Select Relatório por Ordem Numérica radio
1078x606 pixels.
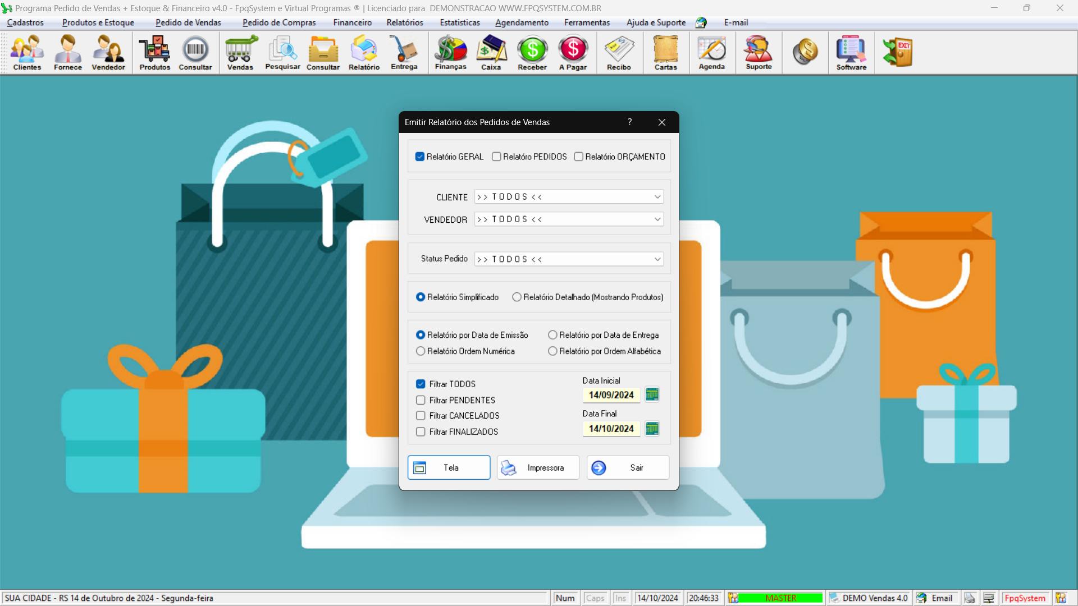point(421,351)
